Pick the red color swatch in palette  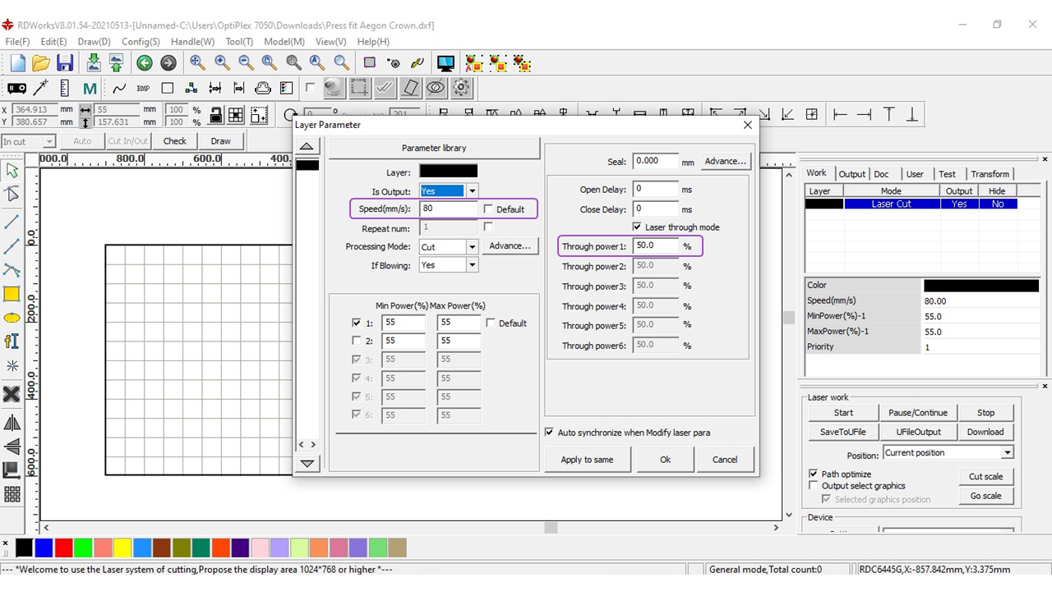(63, 547)
